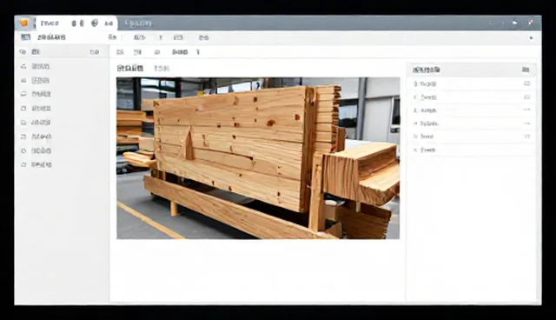556x320 pixels.
Task: Click the globe icon inside the active tab
Action: [x=95, y=23]
